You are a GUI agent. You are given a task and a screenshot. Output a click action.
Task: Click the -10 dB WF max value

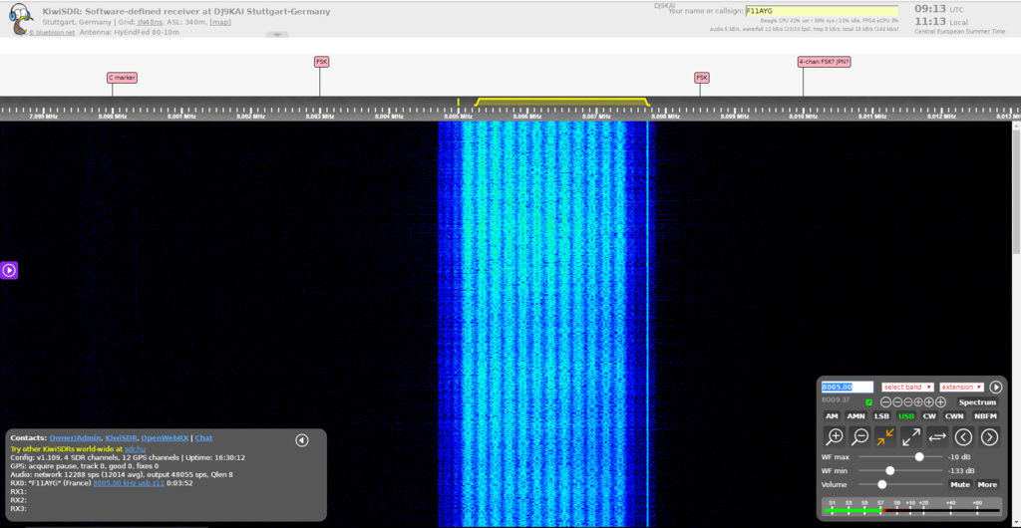coord(960,457)
